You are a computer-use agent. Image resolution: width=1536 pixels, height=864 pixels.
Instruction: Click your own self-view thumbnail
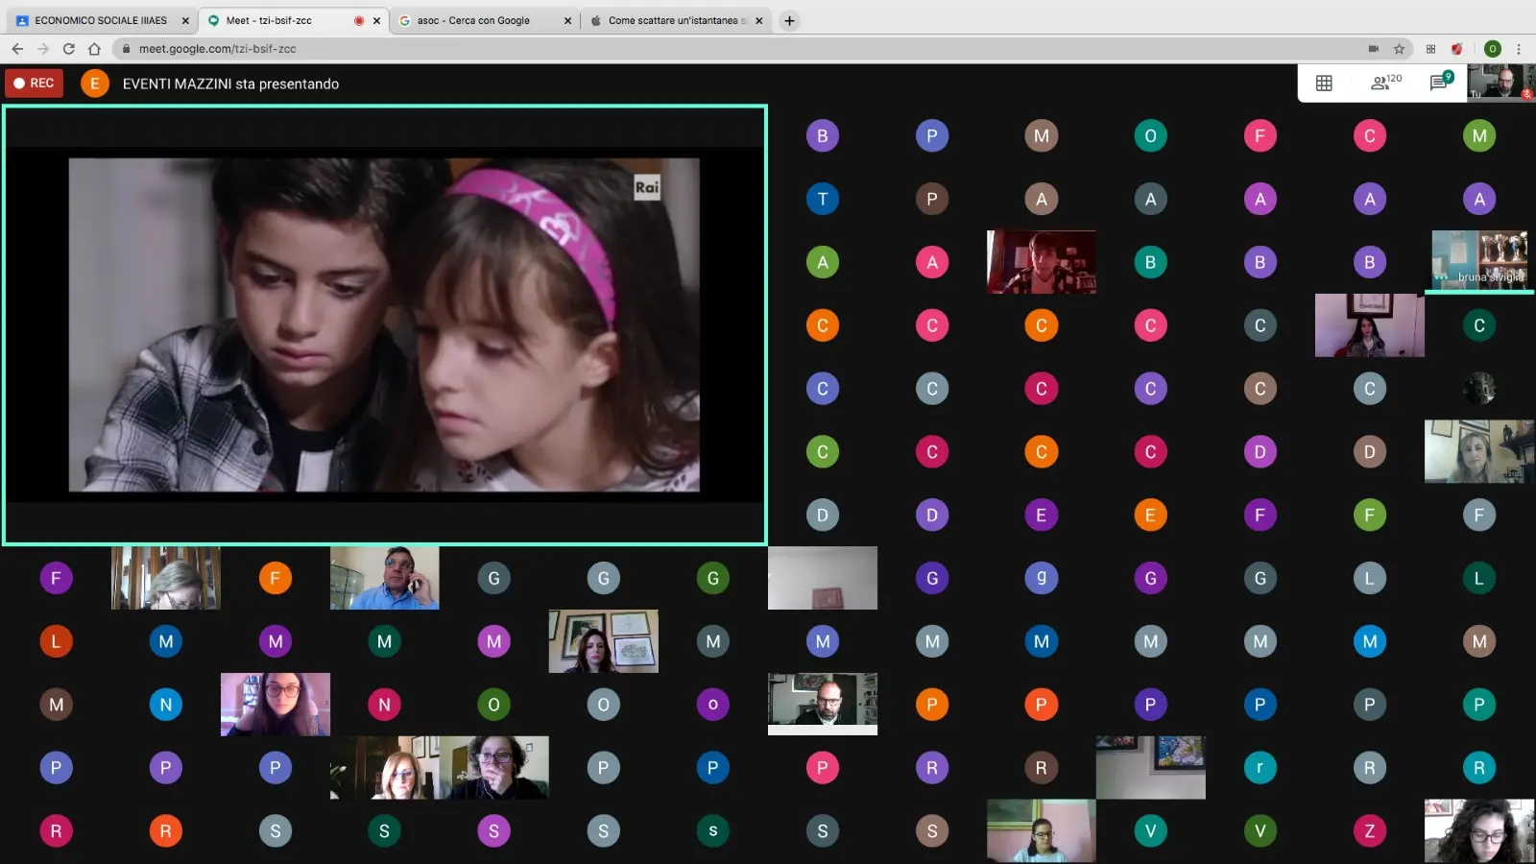[x=1500, y=82]
